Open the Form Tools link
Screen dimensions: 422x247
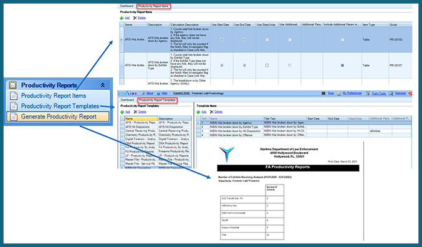click(379, 94)
